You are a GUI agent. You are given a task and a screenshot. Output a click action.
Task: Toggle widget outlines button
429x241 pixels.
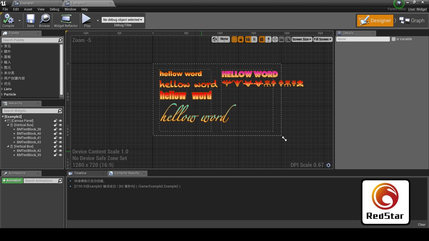234,39
